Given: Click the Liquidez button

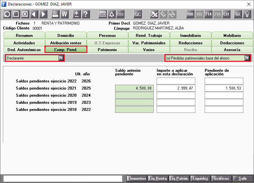Looking at the screenshot, I should pos(200,178).
